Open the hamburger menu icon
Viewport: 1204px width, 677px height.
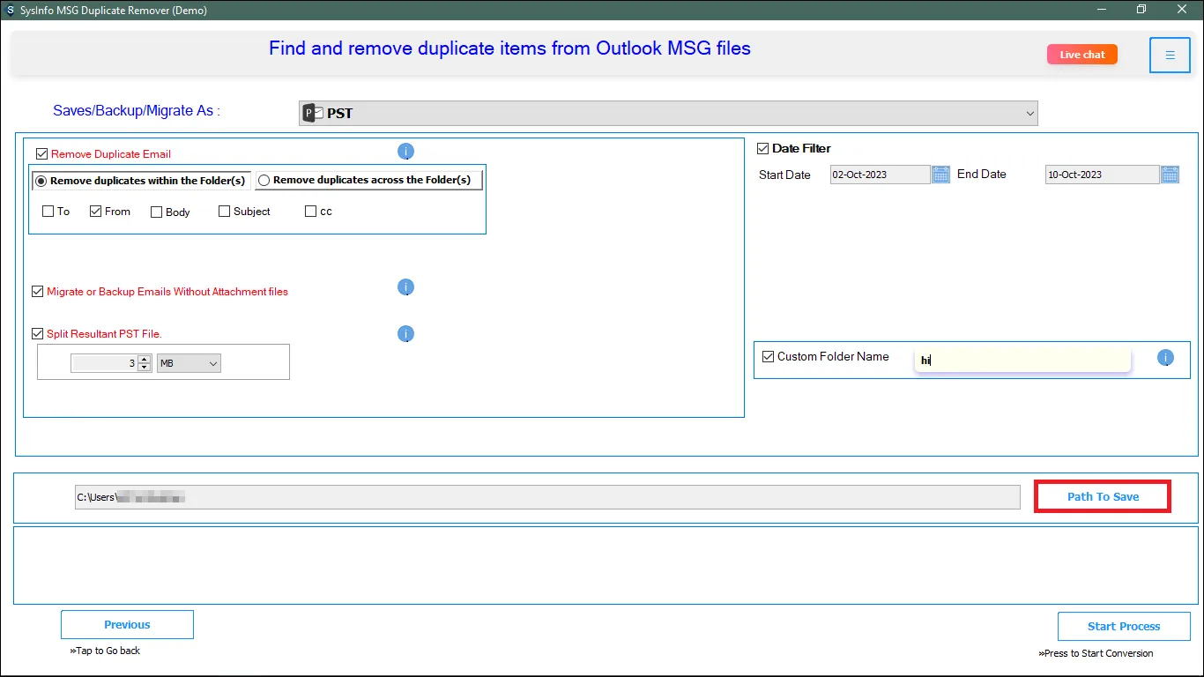pyautogui.click(x=1170, y=56)
